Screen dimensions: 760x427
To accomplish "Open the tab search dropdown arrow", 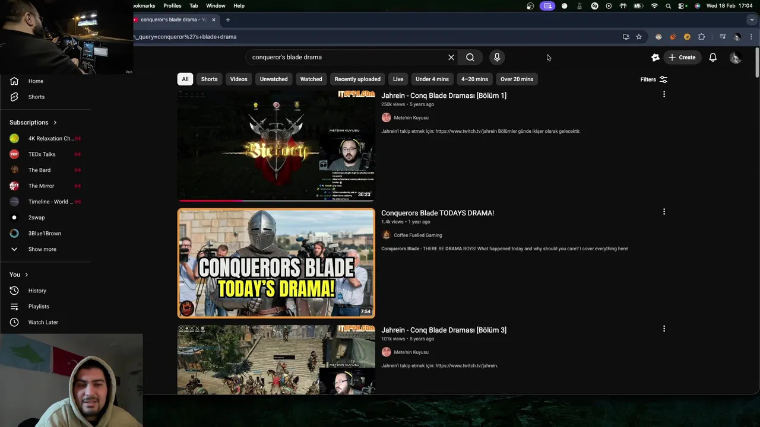I will click(752, 20).
